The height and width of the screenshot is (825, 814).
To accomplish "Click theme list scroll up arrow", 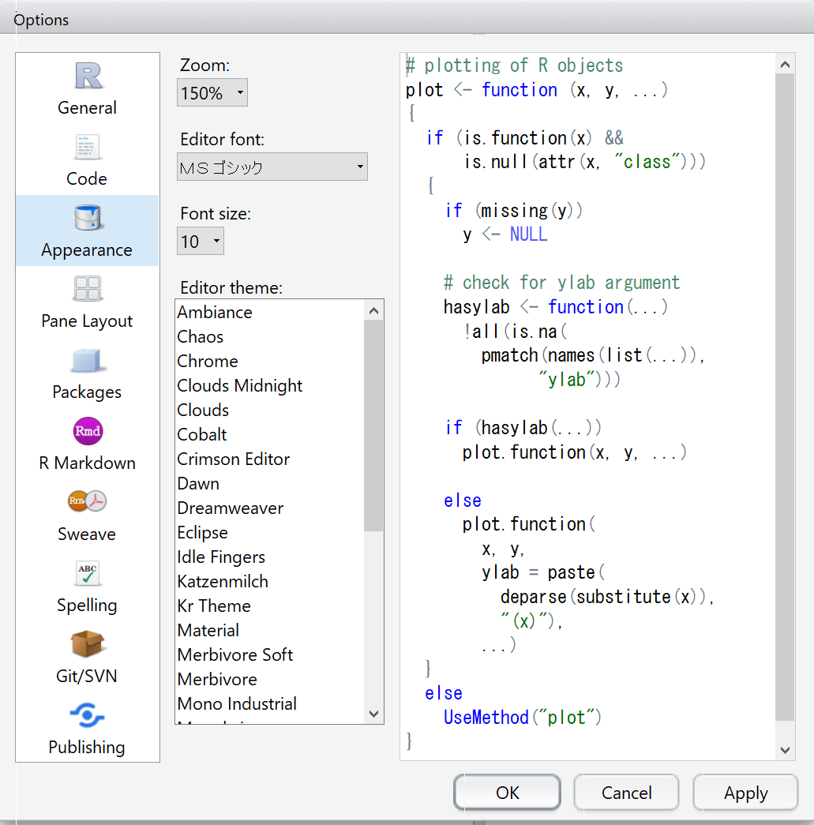I will (373, 310).
